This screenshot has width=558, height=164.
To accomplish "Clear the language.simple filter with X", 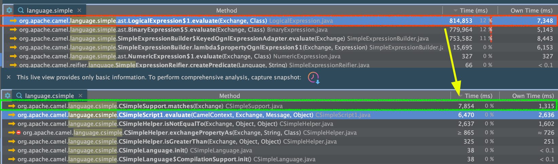I will pos(79,11).
